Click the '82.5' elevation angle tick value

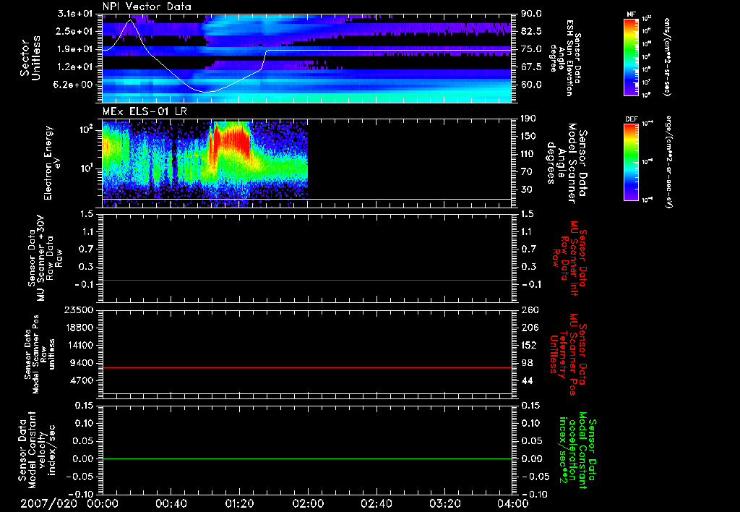click(531, 31)
